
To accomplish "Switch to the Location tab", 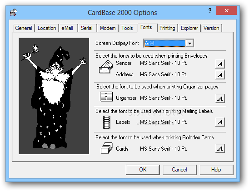I will [47, 28].
